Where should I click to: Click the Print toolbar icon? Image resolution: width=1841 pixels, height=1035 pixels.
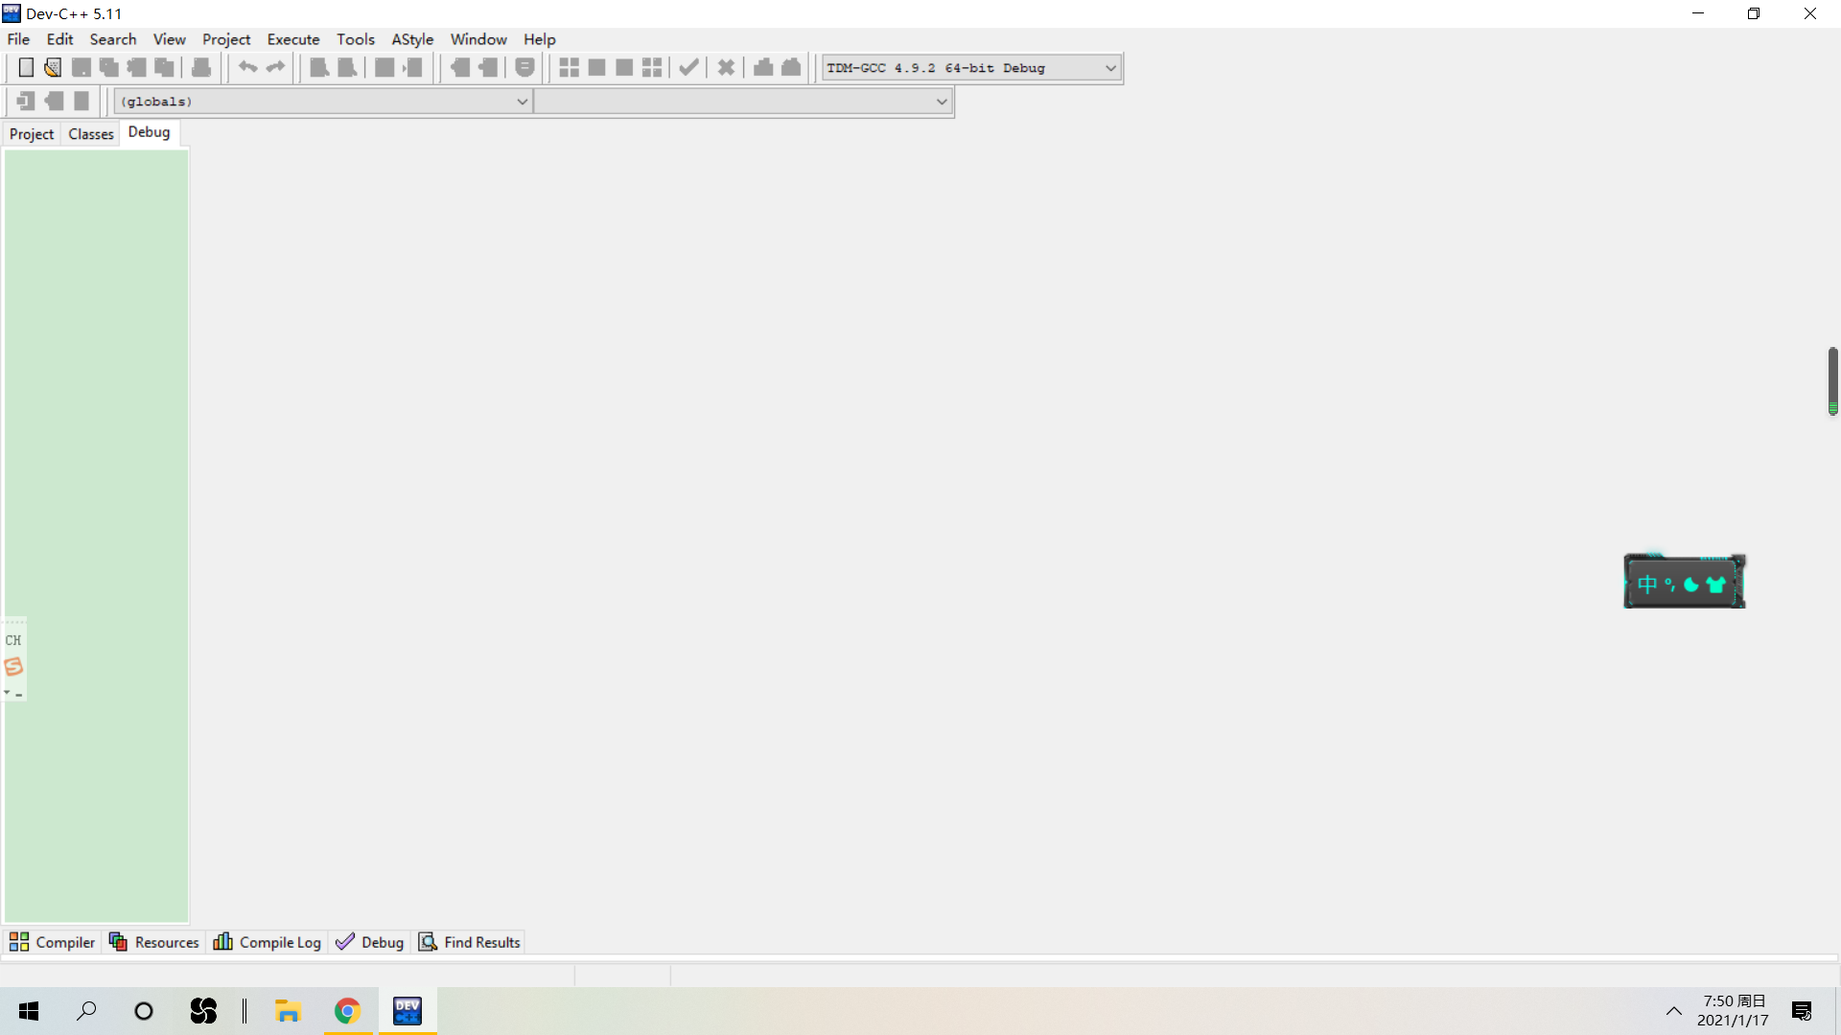point(201,67)
